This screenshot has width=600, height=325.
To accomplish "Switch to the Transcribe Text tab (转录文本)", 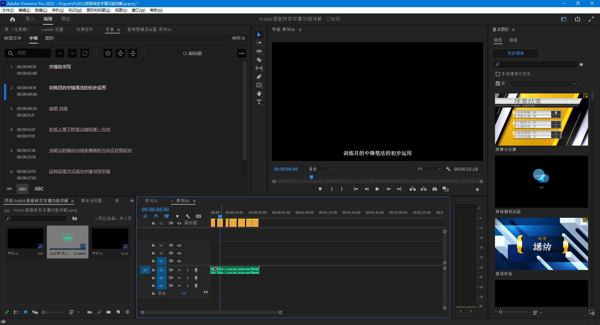I will pyautogui.click(x=13, y=38).
